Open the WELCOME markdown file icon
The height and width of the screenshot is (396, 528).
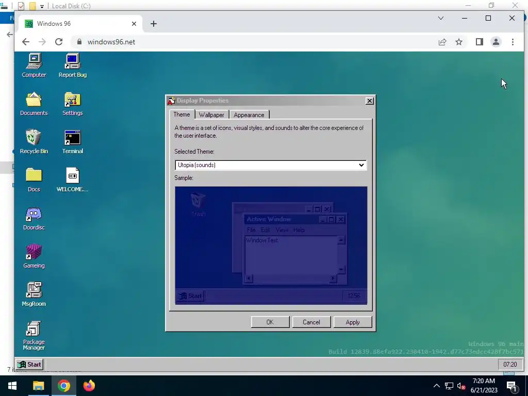coord(72,180)
